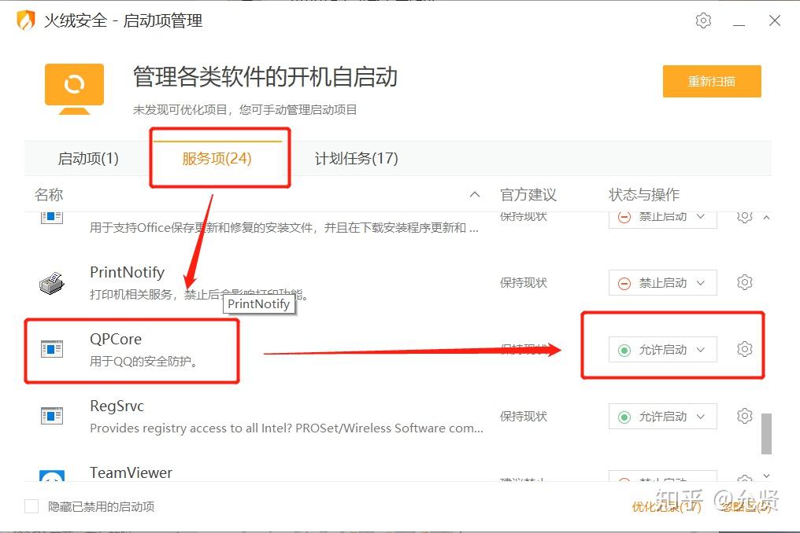800x533 pixels.
Task: Click the Huorong flame logo icon
Action: 26,20
